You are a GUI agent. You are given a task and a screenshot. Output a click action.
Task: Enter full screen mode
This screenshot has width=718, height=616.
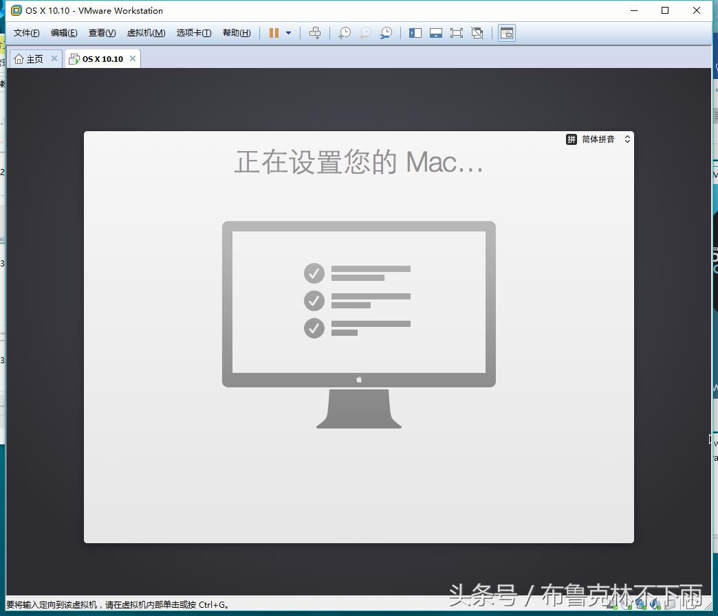point(457,32)
